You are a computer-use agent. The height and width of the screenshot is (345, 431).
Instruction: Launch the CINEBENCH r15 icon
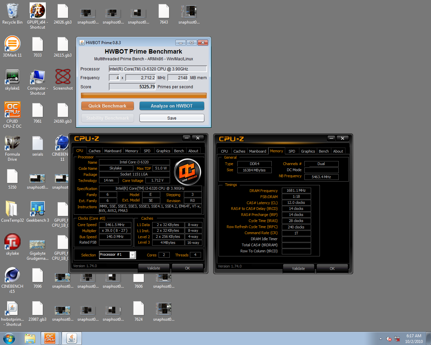click(12, 280)
